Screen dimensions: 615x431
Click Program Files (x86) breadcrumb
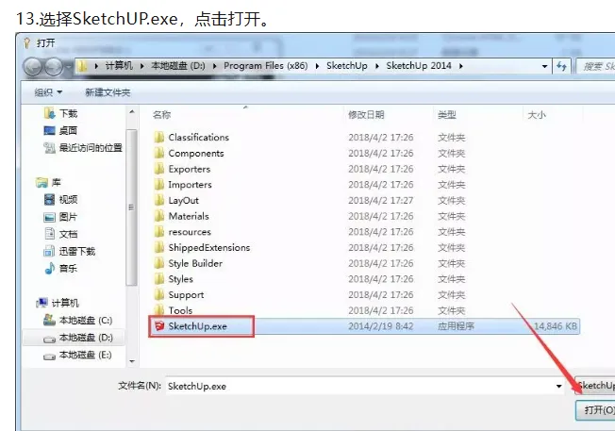[x=266, y=66]
